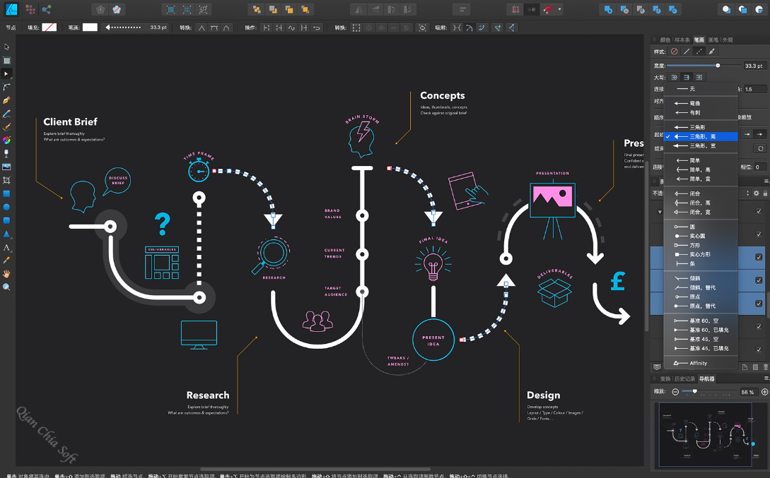Select the Triangle shape tool
This screenshot has height=478, width=770.
pyautogui.click(x=6, y=234)
